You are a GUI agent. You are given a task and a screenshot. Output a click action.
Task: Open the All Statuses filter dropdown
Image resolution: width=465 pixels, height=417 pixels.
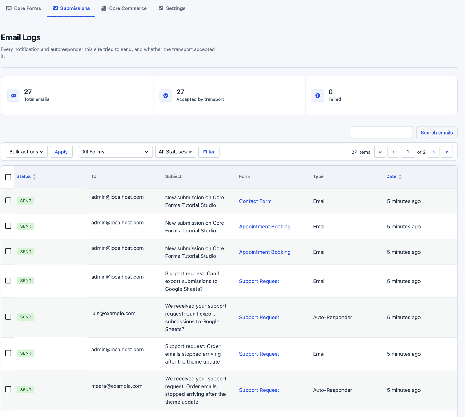(x=176, y=152)
